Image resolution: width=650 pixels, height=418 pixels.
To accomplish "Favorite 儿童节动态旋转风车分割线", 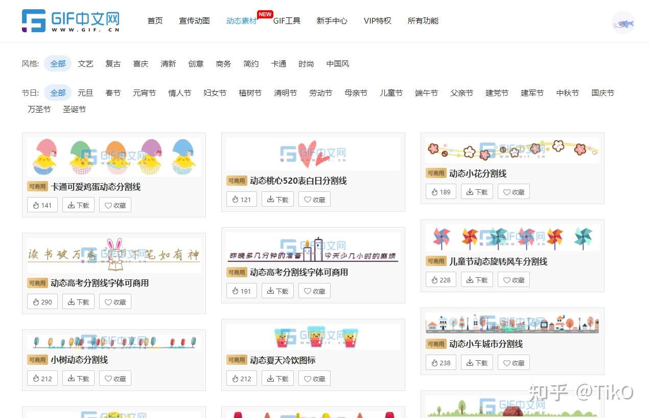I will point(513,280).
